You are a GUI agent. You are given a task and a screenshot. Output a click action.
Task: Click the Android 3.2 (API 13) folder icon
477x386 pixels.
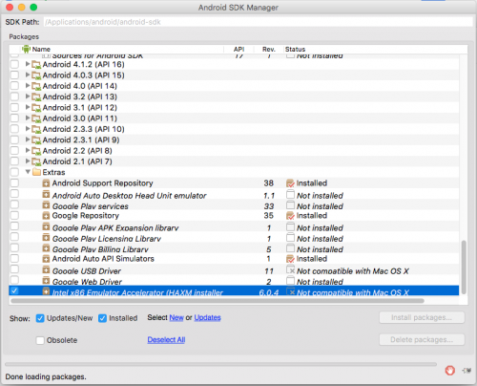[x=36, y=96]
